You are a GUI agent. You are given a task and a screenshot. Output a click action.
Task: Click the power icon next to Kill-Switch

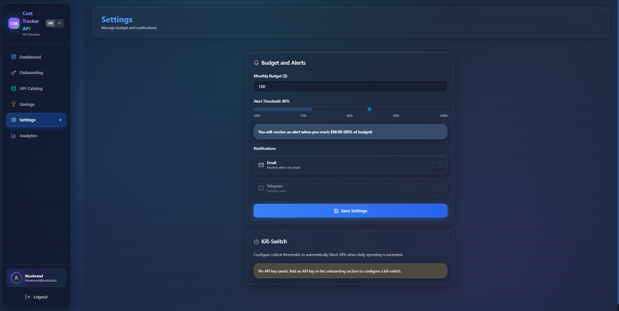pyautogui.click(x=256, y=241)
